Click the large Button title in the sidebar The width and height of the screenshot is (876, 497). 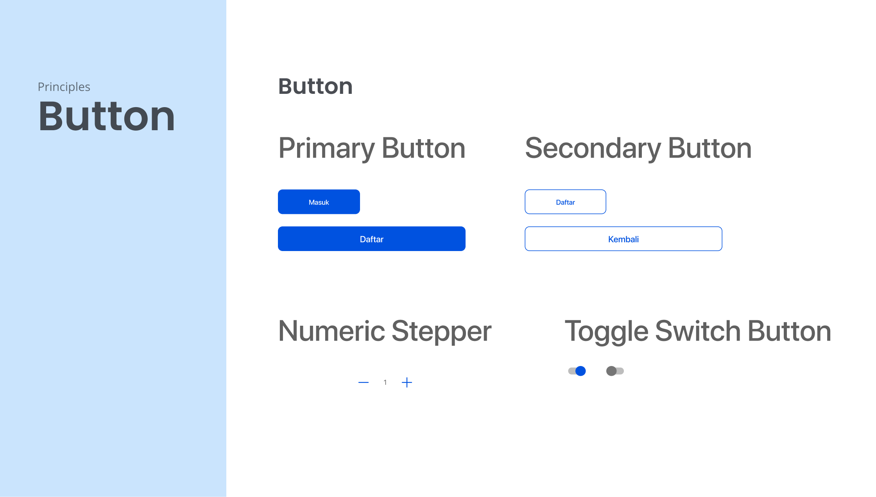click(106, 116)
